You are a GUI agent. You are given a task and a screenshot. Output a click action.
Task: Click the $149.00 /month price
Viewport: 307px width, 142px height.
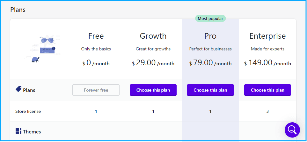pyautogui.click(x=267, y=63)
